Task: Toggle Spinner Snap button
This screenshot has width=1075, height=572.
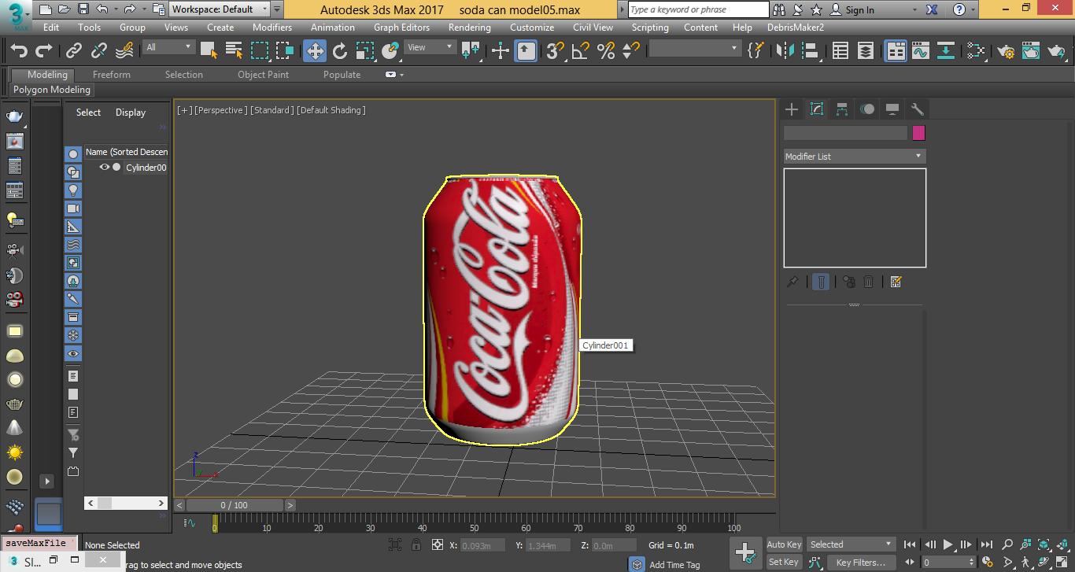Action: click(630, 51)
